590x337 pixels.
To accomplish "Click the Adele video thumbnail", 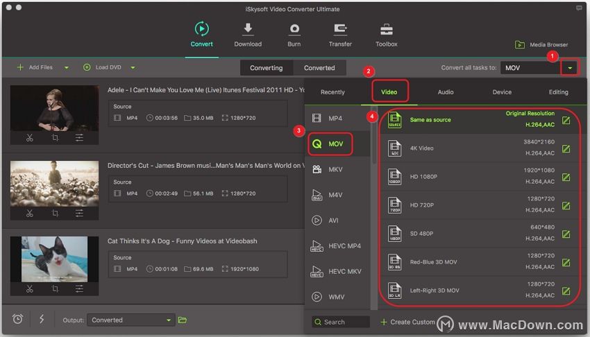I will click(55, 108).
